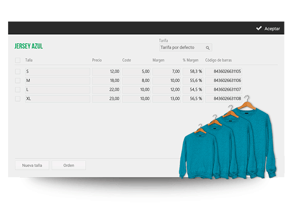Click the Coste field showing 5,00

pos(136,72)
